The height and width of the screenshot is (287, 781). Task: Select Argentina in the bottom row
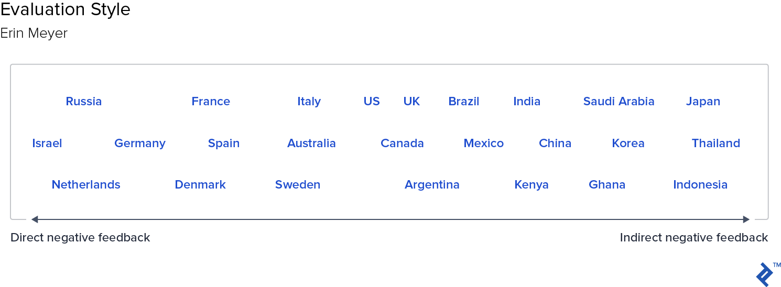432,185
